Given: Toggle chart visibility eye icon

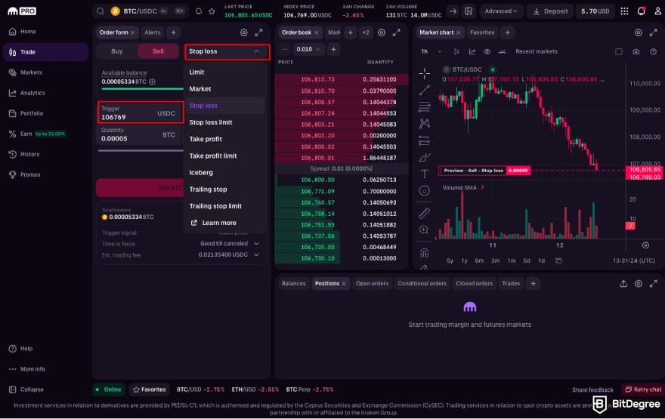Looking at the screenshot, I should (x=487, y=51).
